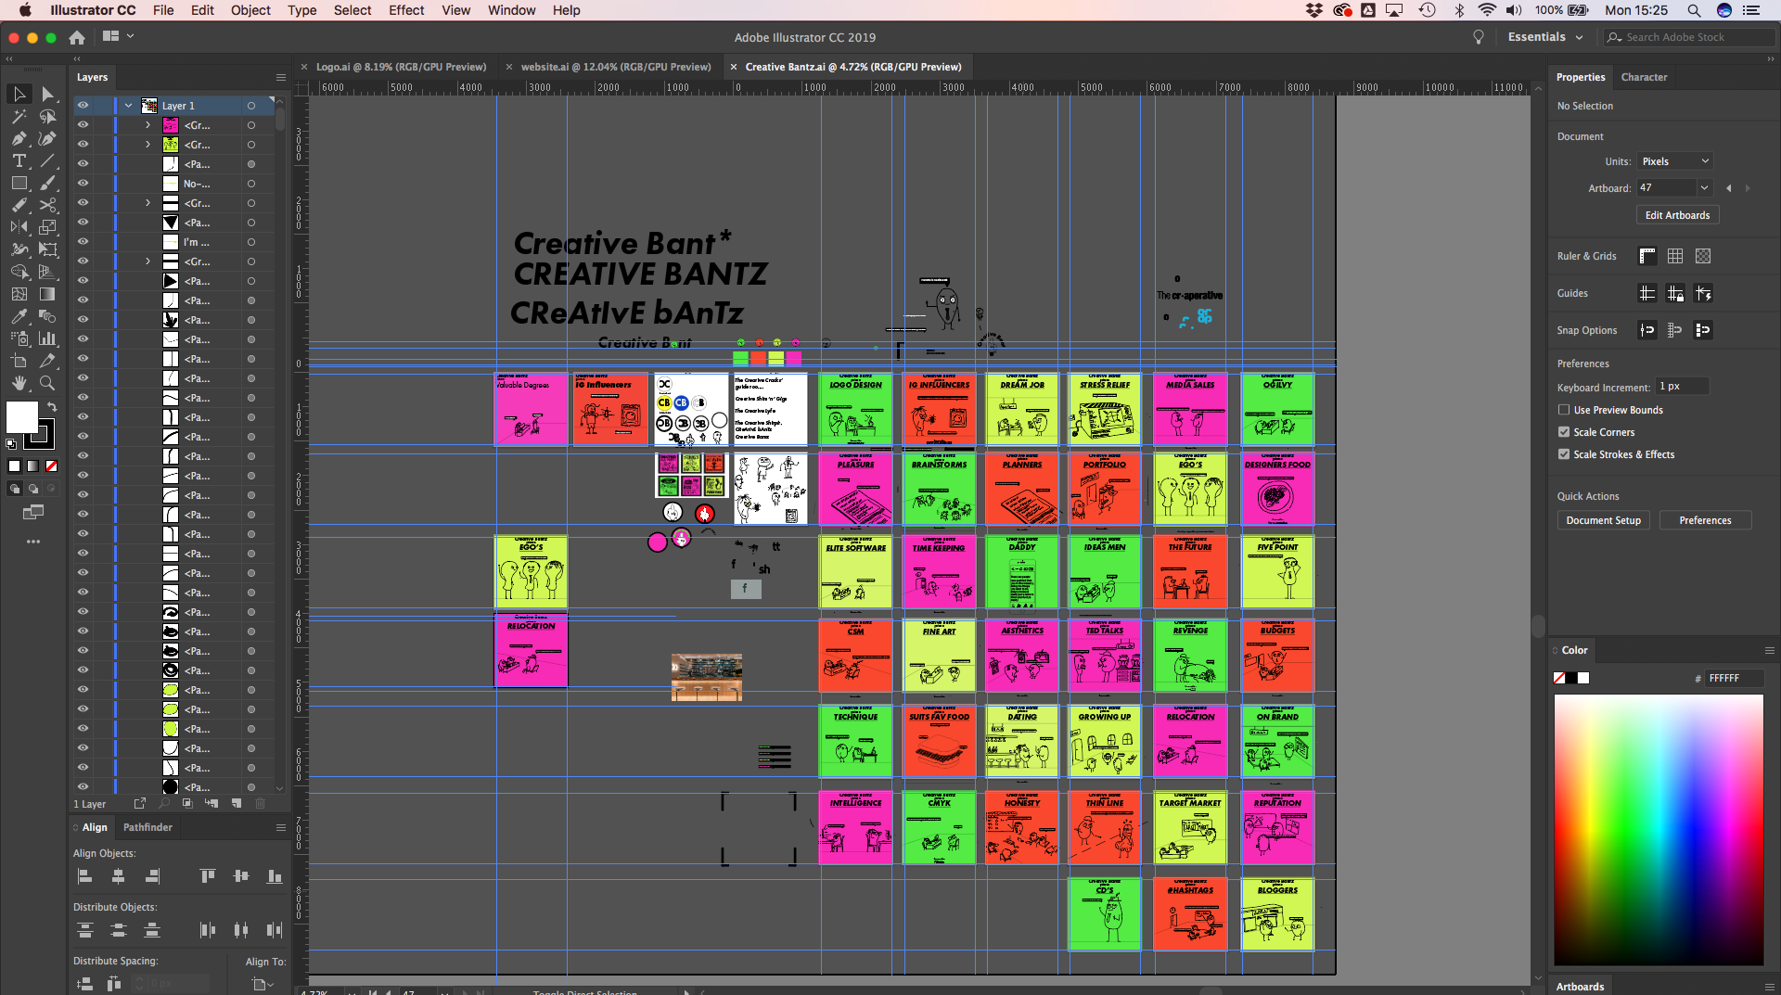Click Create New Layer icon in Layers panel
This screenshot has height=995, width=1781.
[x=237, y=803]
